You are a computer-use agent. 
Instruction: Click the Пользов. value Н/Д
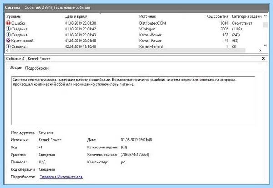coord(42,162)
